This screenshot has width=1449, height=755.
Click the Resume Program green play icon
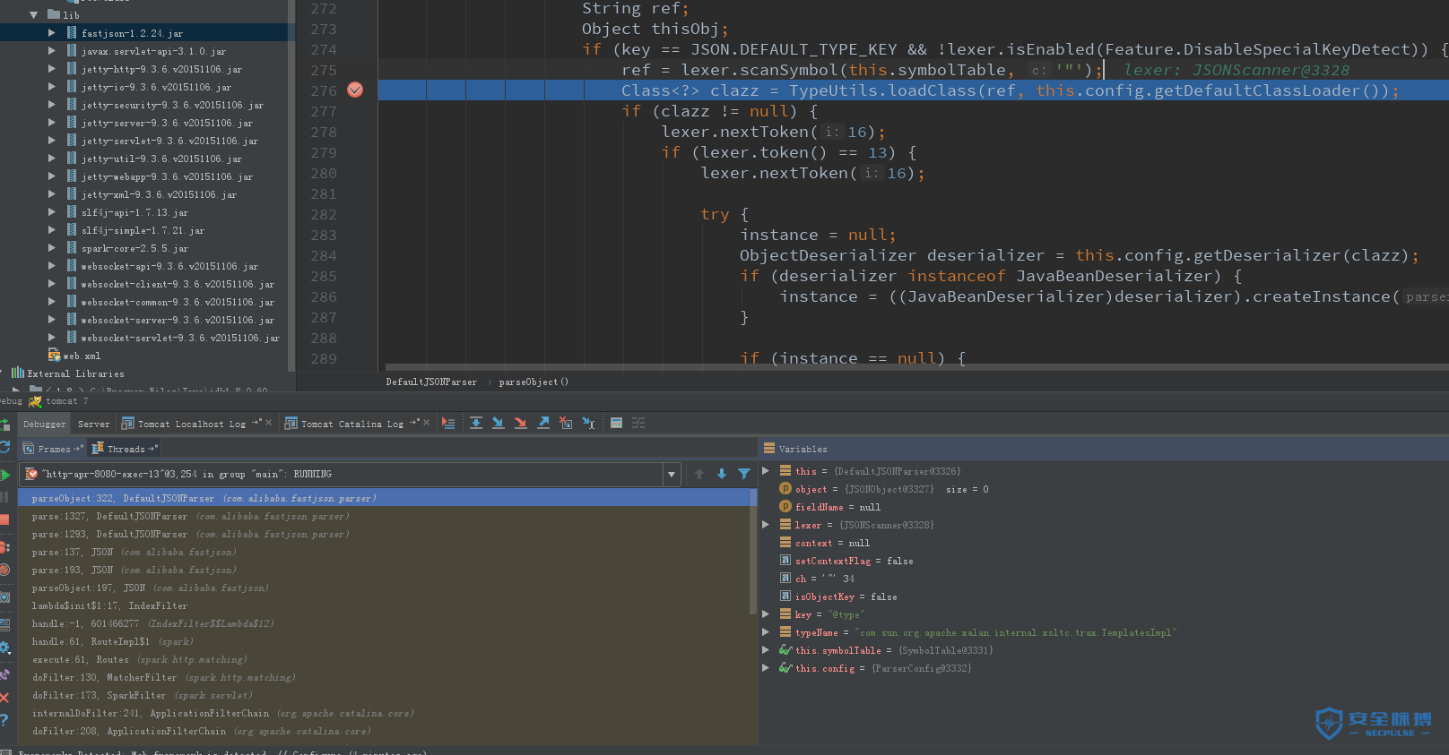pyautogui.click(x=5, y=475)
